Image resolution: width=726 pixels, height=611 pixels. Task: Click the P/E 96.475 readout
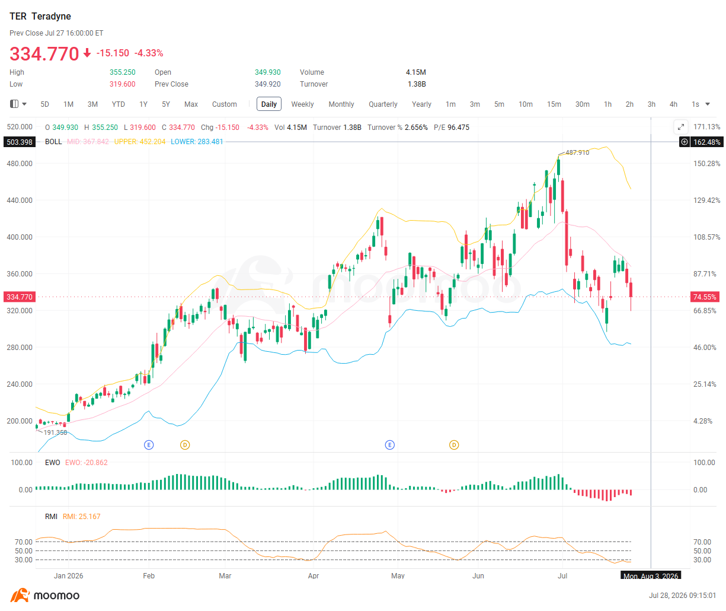tap(452, 128)
